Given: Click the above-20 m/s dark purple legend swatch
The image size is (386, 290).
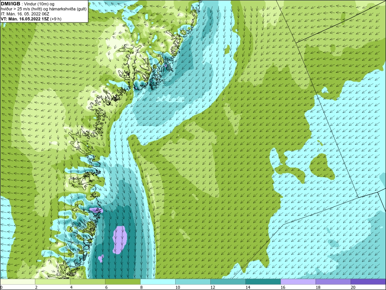Looking at the screenshot, I should [x=368, y=282].
